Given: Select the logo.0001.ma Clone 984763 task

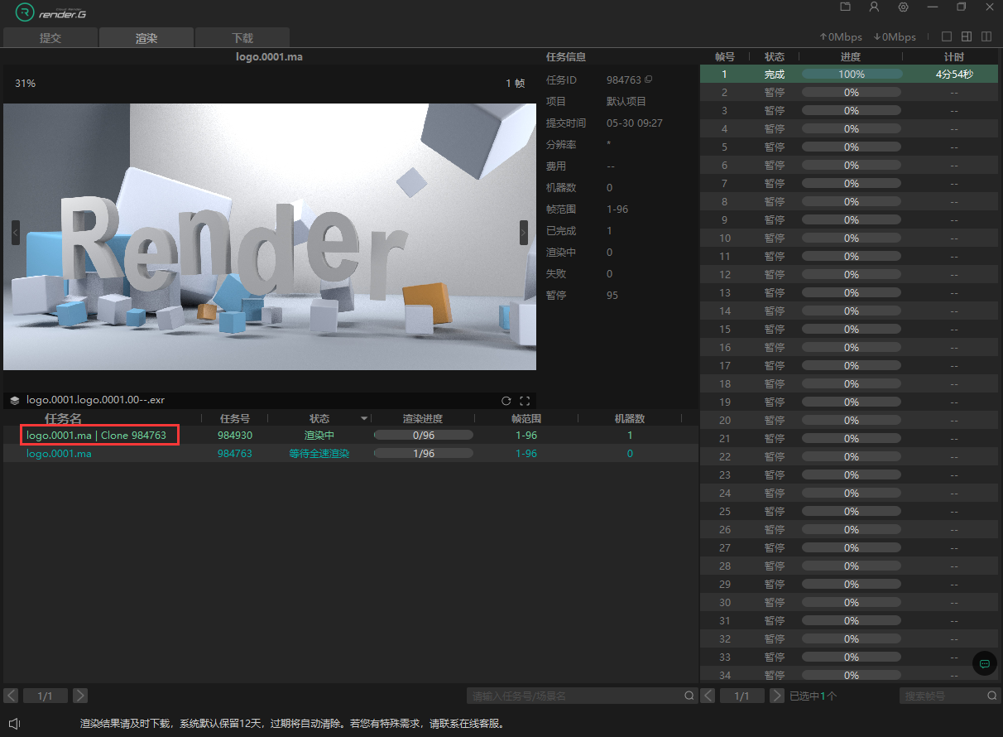Looking at the screenshot, I should tap(96, 436).
